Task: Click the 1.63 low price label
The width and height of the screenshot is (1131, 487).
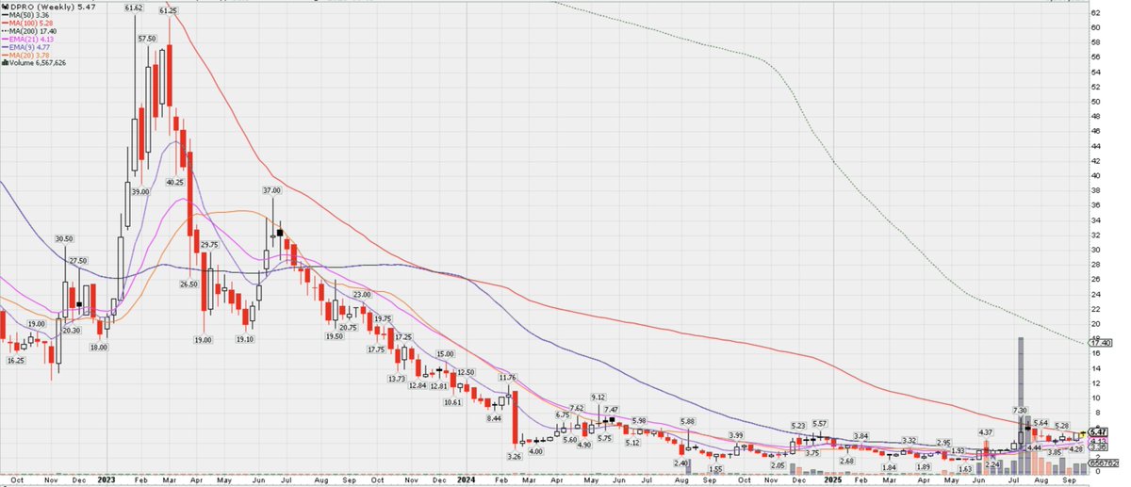Action: click(x=963, y=469)
